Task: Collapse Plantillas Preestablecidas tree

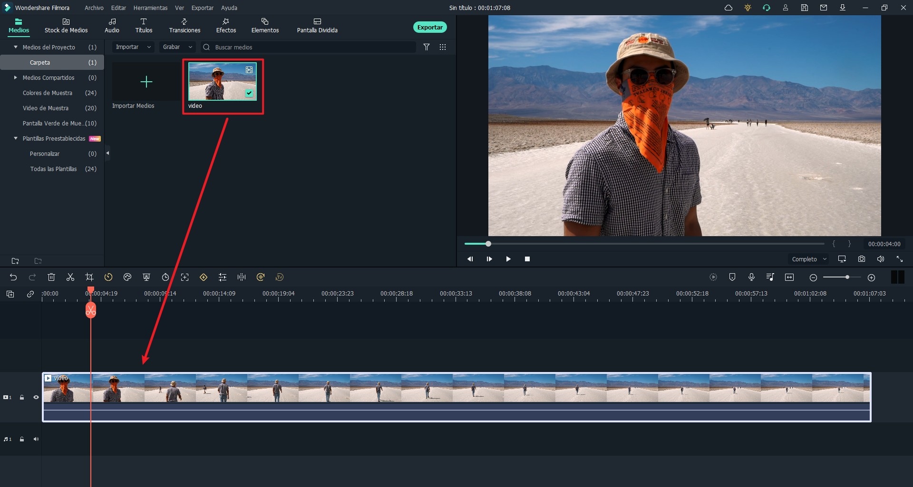Action: click(x=16, y=138)
